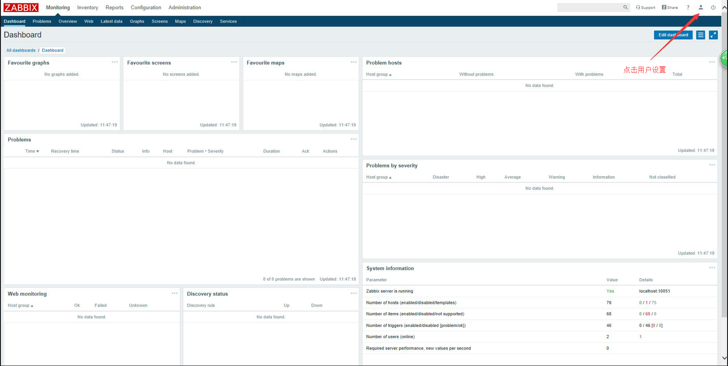Sort Problems by severity by Host group
The image size is (728, 366).
(379, 177)
